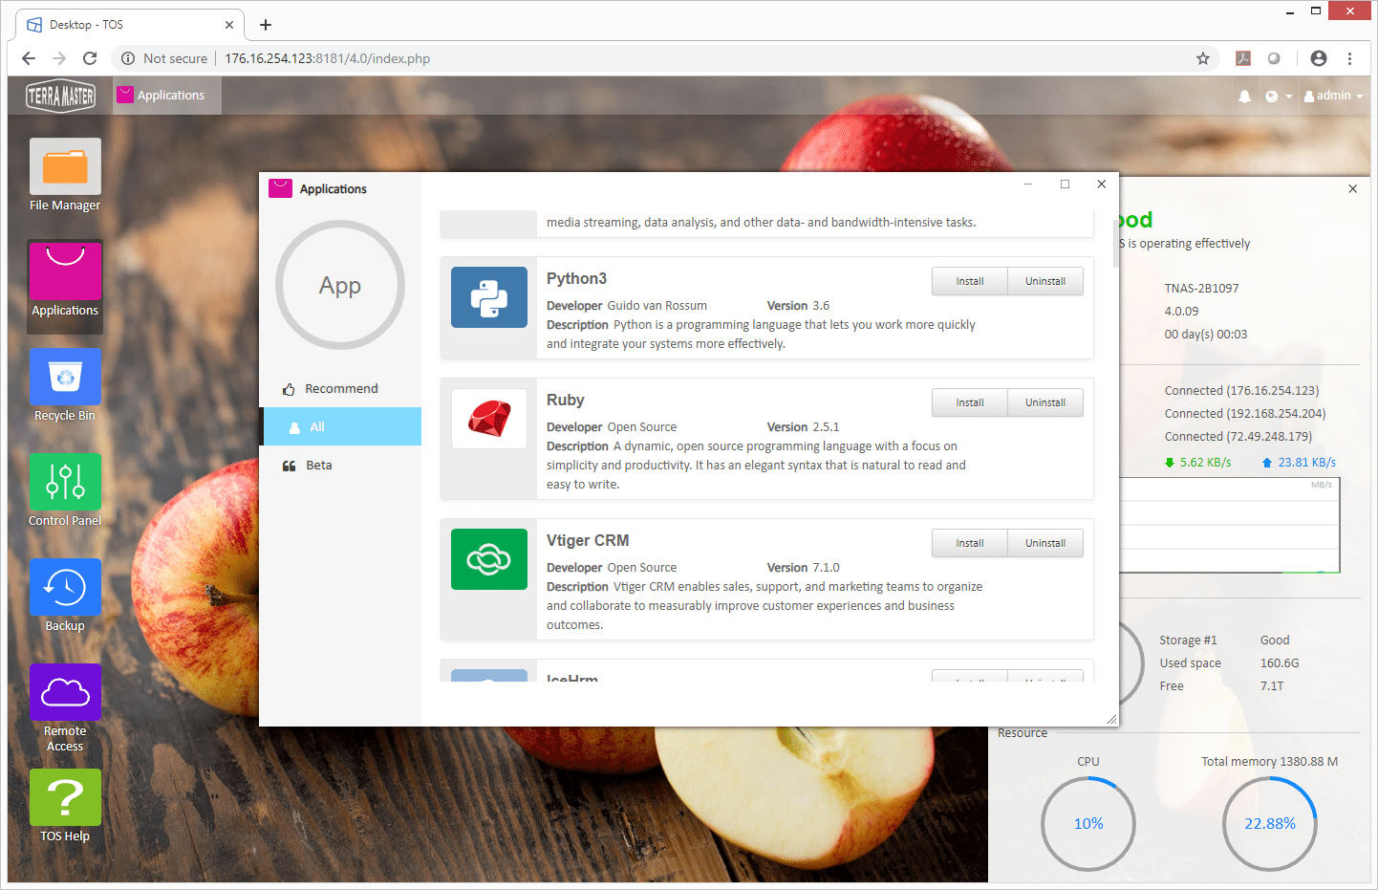Viewport: 1378px width, 890px height.
Task: Uninstall Python3
Action: coord(1045,281)
